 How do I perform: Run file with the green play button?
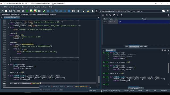[x=27, y=11]
